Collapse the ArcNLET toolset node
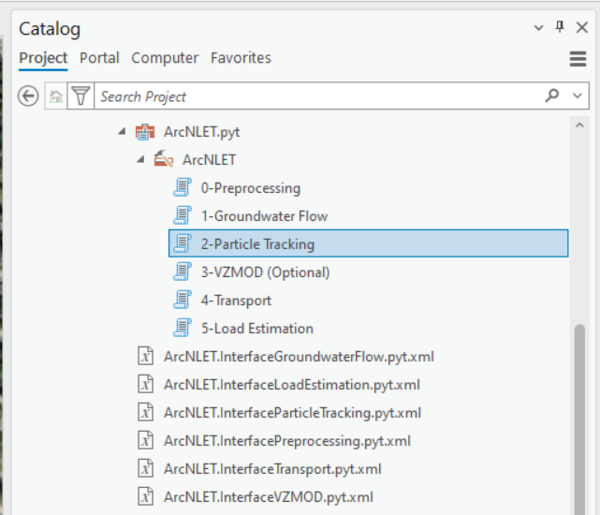The height and width of the screenshot is (515, 600). tap(140, 160)
